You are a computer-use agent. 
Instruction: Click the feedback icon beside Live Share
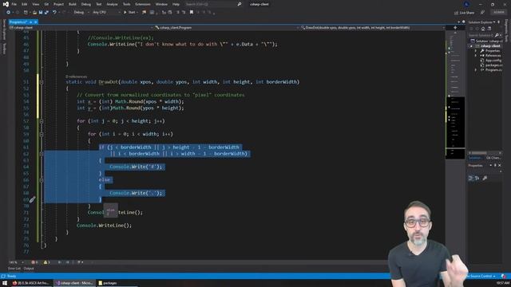[482, 13]
